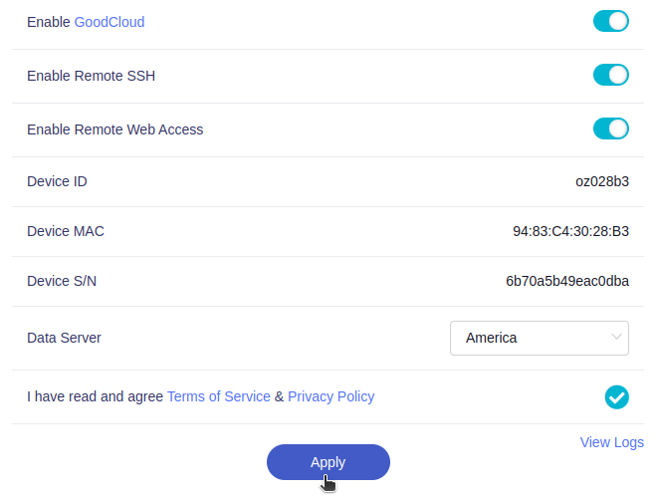The image size is (656, 499).
Task: Open the GoodCloud link
Action: tap(109, 21)
